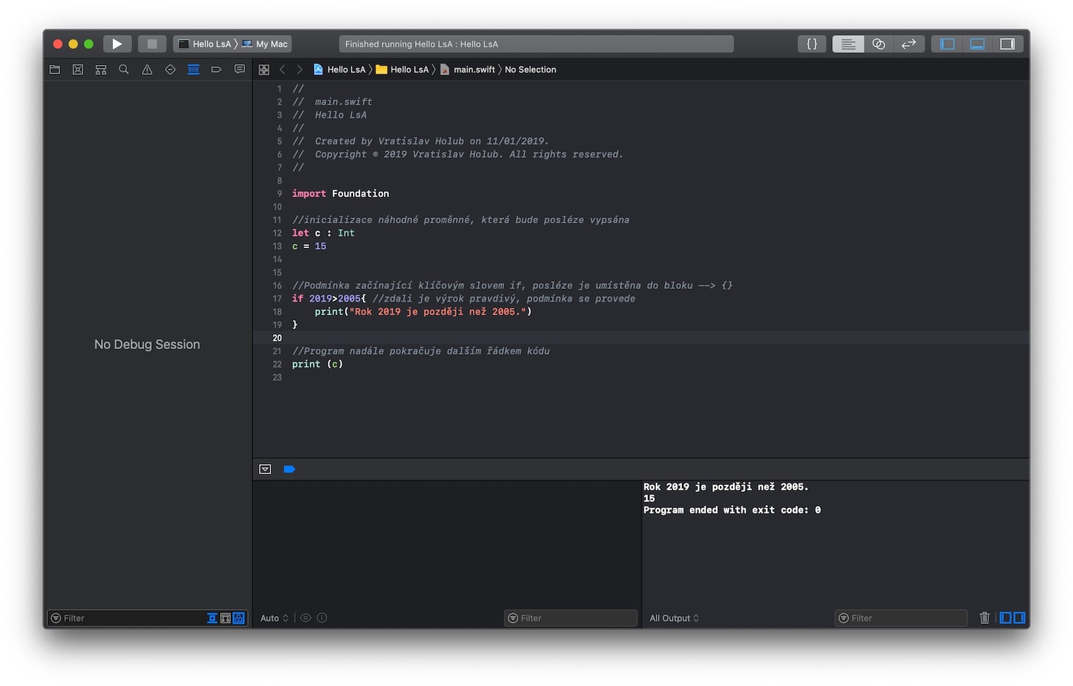Open the All Output dropdown

tap(674, 618)
